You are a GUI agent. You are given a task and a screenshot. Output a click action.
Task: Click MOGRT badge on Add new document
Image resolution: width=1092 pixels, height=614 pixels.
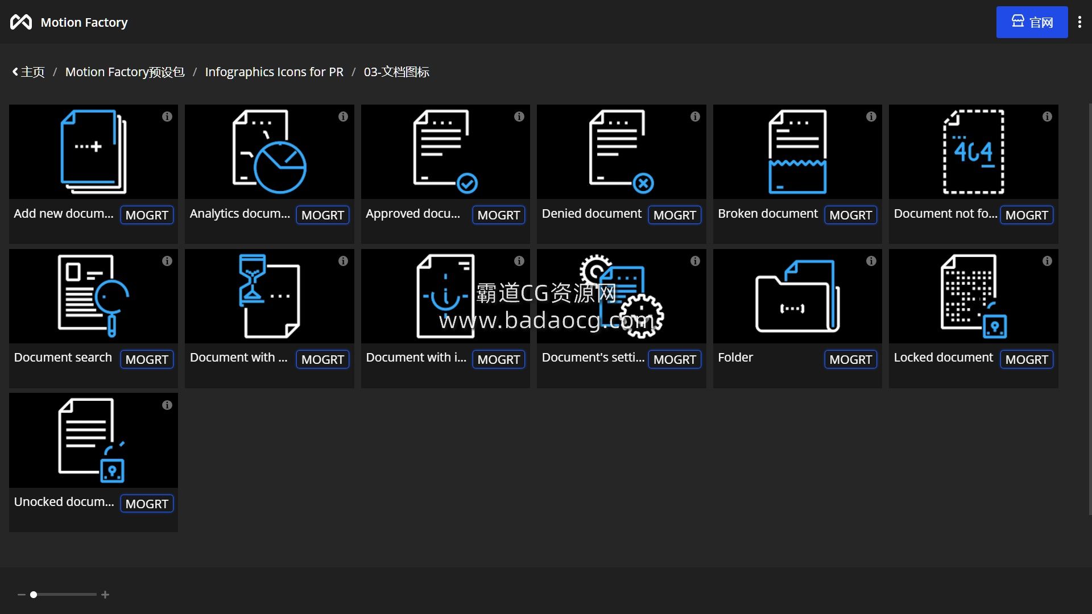tap(147, 215)
